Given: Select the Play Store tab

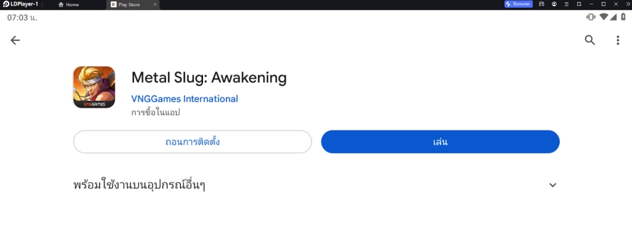Looking at the screenshot, I should click(x=129, y=4).
